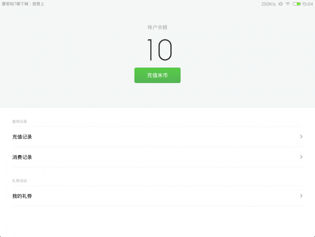This screenshot has width=315, height=237.
Task: Tap the silent mode status icon
Action: click(280, 4)
